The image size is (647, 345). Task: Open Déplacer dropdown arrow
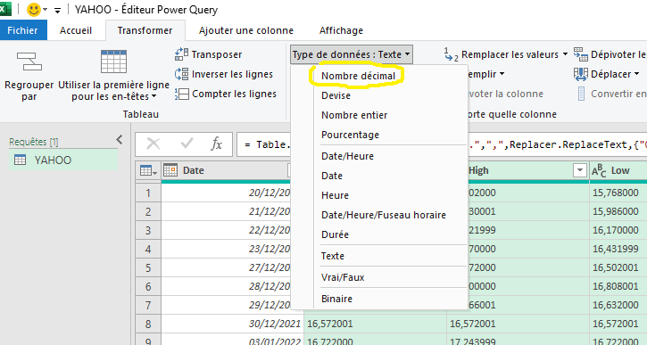(x=636, y=74)
